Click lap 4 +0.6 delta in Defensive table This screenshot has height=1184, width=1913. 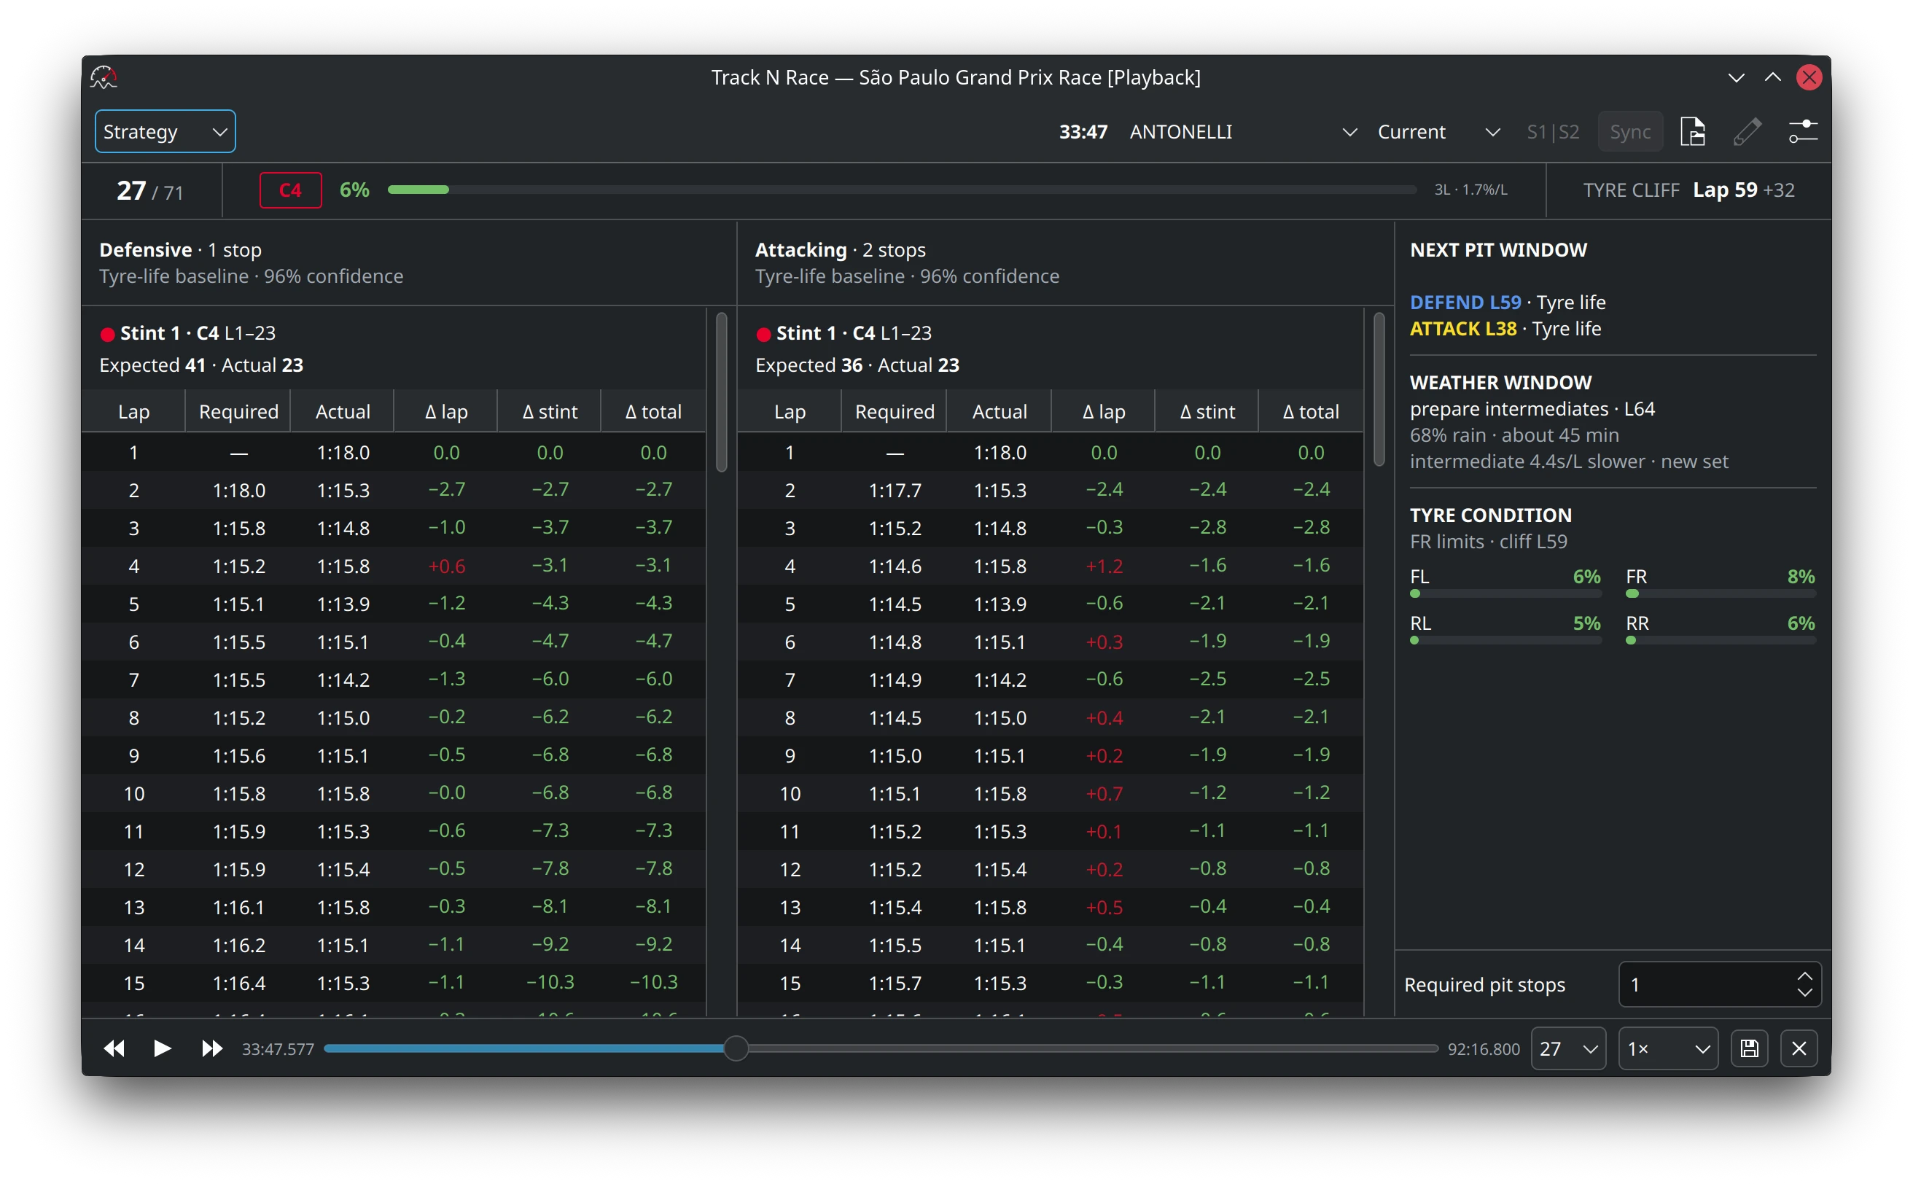(x=446, y=566)
